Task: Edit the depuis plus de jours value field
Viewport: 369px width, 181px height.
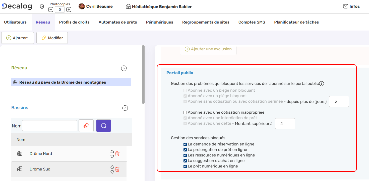Action: click(339, 101)
